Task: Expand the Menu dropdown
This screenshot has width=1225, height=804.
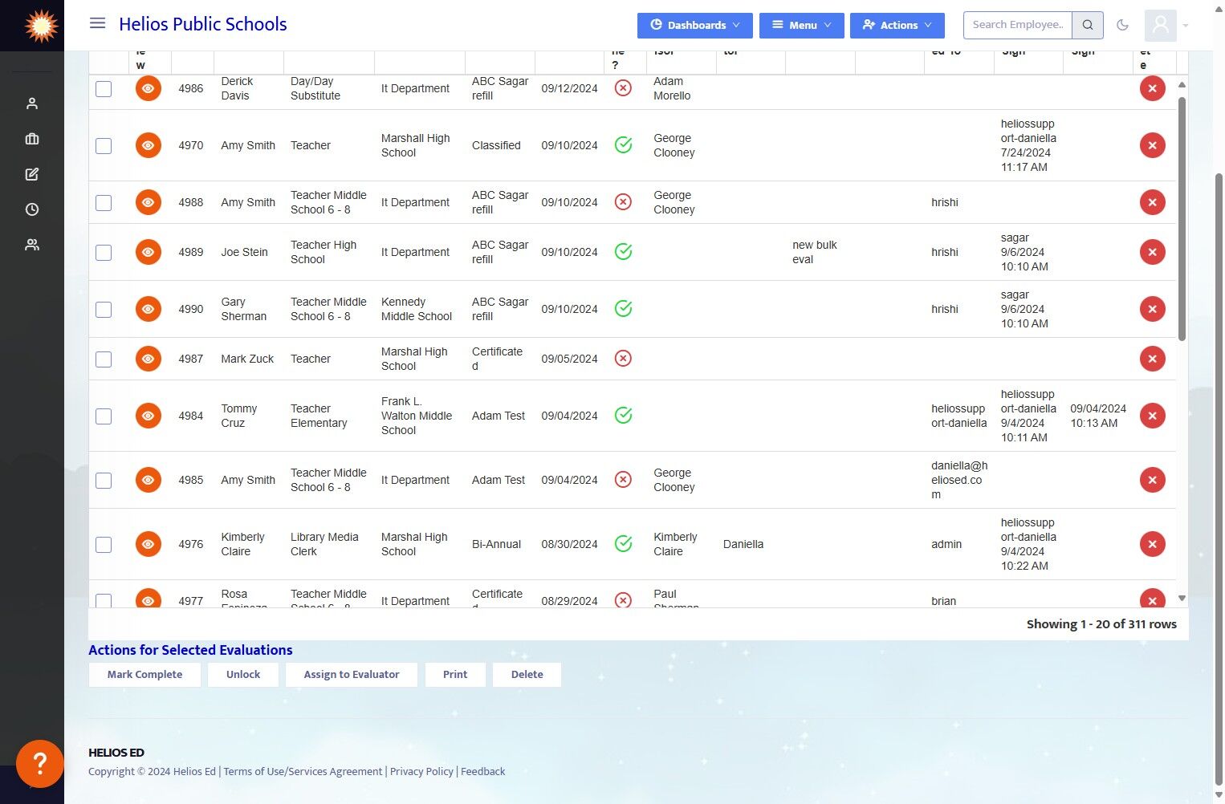Action: click(x=802, y=25)
